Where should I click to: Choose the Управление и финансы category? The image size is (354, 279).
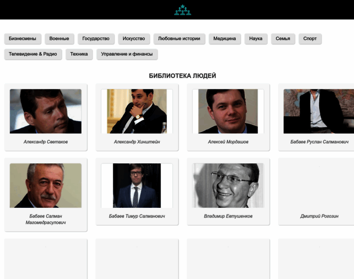127,54
